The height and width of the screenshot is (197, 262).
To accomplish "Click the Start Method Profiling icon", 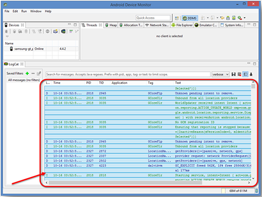I will point(40,31).
